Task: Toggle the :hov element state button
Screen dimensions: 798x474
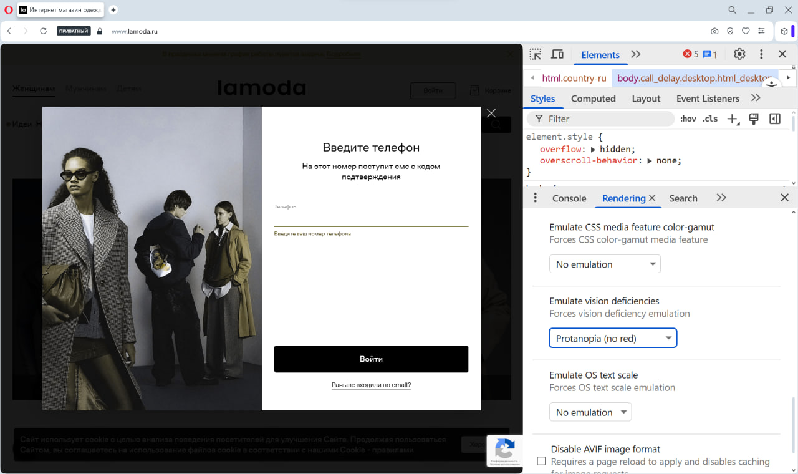Action: coord(688,119)
